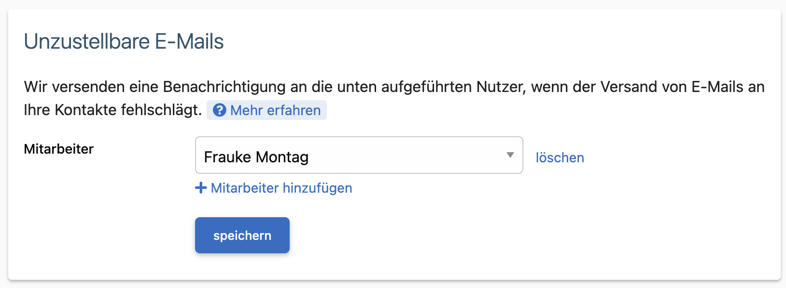Image resolution: width=786 pixels, height=288 pixels.
Task: Select the Frauke Montag text in dropdown
Action: (x=256, y=157)
